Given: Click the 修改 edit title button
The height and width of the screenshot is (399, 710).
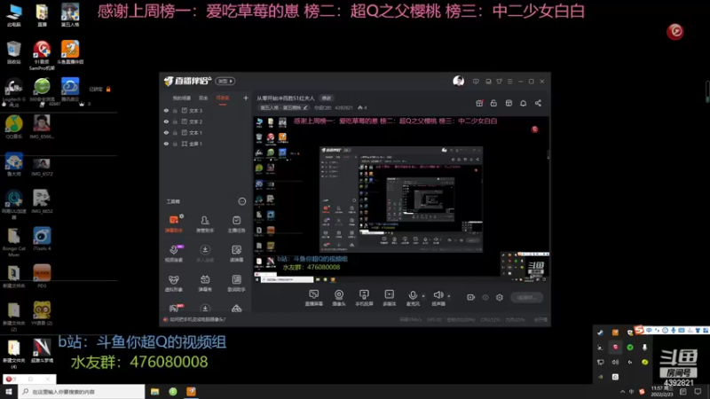Looking at the screenshot, I should (326, 98).
